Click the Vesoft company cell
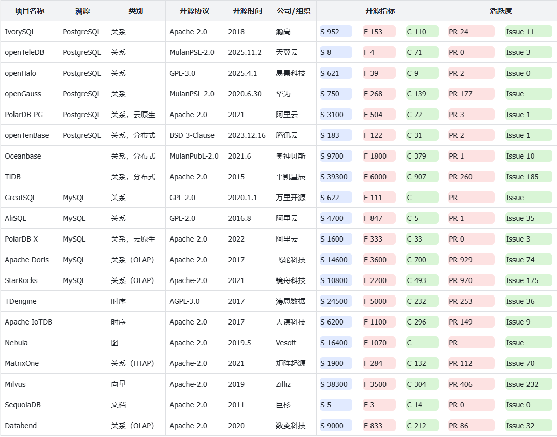The height and width of the screenshot is (437, 557). (x=294, y=343)
